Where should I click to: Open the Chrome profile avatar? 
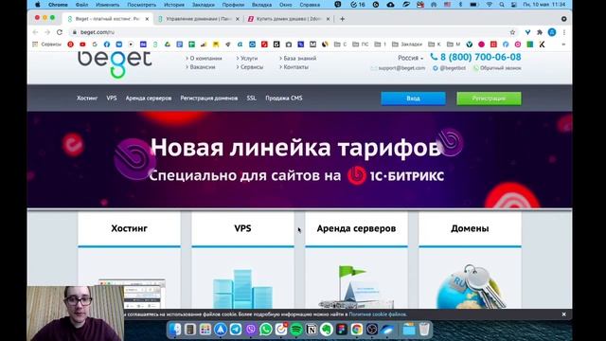click(552, 32)
